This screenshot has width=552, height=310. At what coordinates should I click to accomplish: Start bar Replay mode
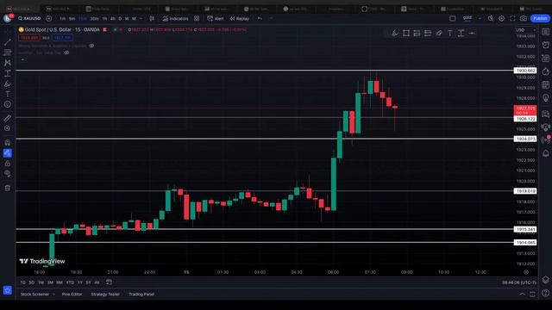[240, 19]
